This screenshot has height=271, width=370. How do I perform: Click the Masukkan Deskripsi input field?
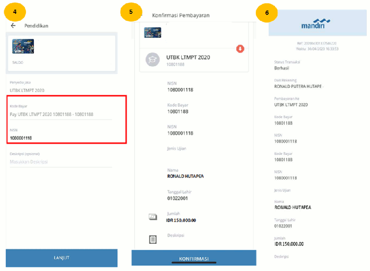point(61,162)
